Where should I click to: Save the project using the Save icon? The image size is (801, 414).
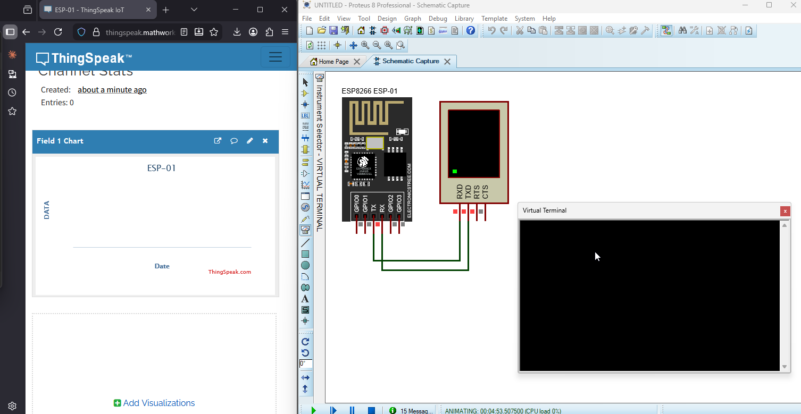tap(333, 30)
